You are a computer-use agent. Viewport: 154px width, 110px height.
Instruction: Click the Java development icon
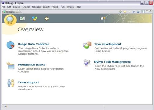tap(87, 45)
